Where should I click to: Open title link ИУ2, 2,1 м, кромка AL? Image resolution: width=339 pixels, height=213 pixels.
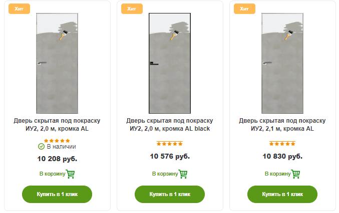282,125
